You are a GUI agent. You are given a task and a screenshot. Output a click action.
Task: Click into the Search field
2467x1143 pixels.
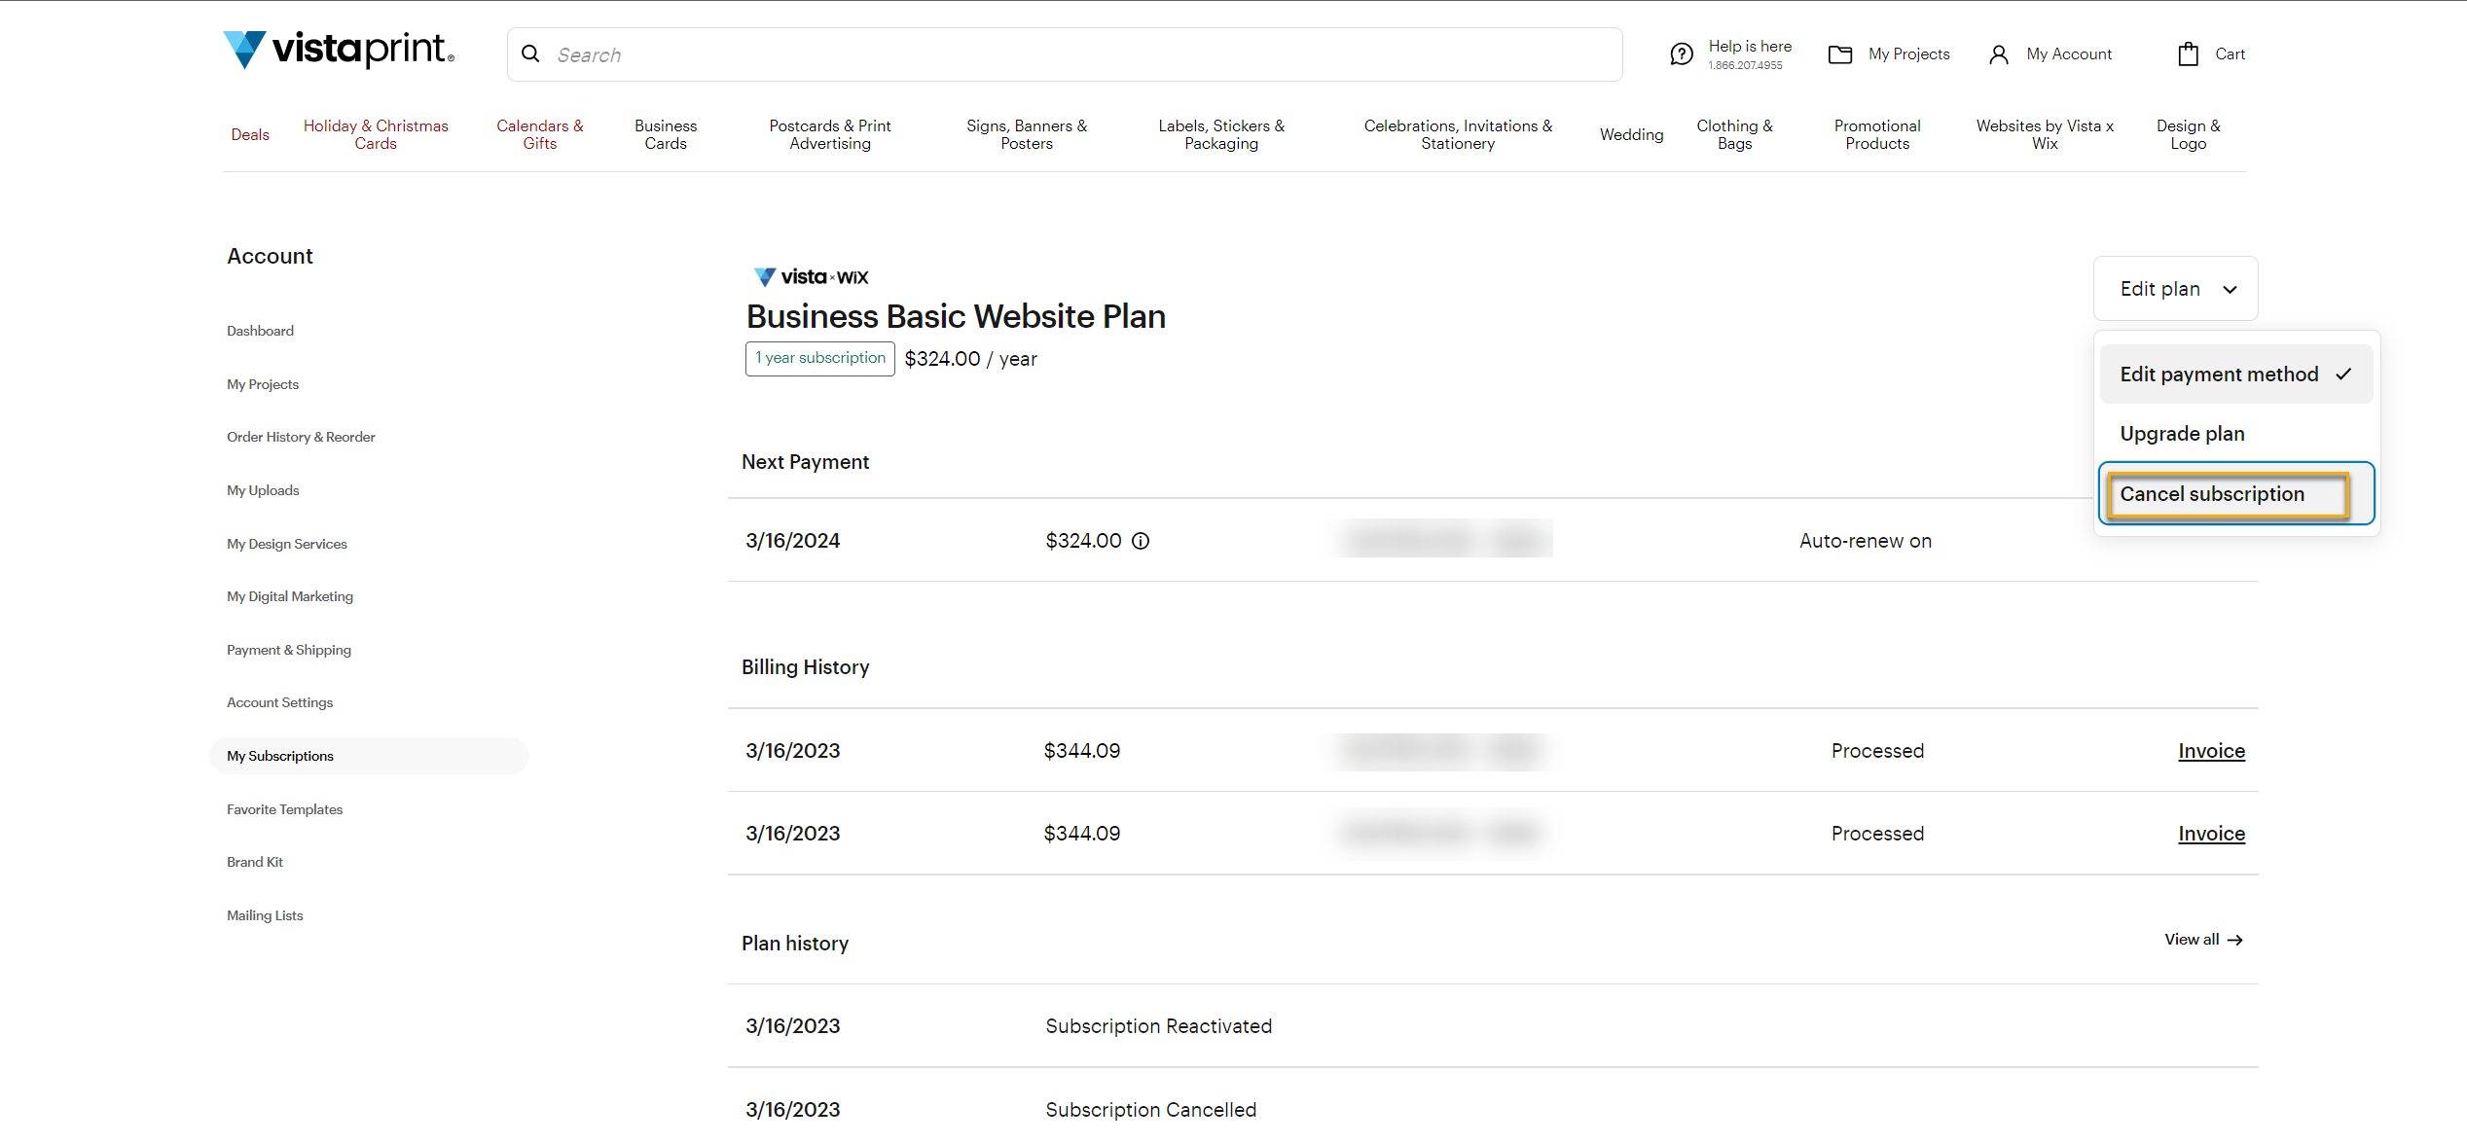(1065, 54)
